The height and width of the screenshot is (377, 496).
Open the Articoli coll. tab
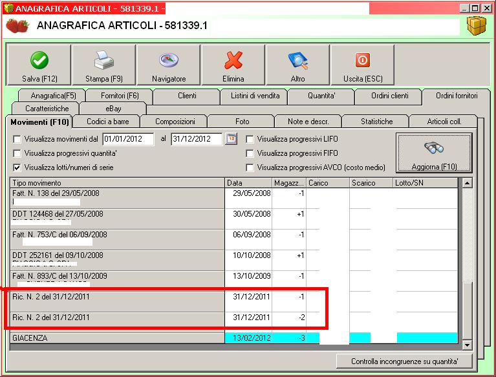click(x=444, y=122)
